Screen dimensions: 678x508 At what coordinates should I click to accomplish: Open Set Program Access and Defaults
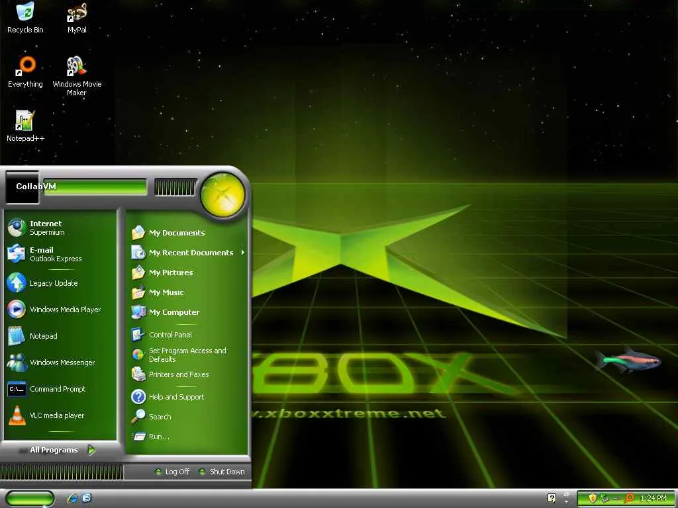click(187, 355)
